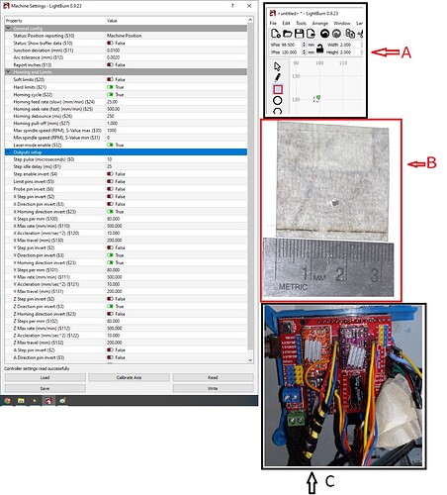Collapse the Homing and Limits section
Image resolution: width=447 pixels, height=495 pixels.
click(x=8, y=72)
